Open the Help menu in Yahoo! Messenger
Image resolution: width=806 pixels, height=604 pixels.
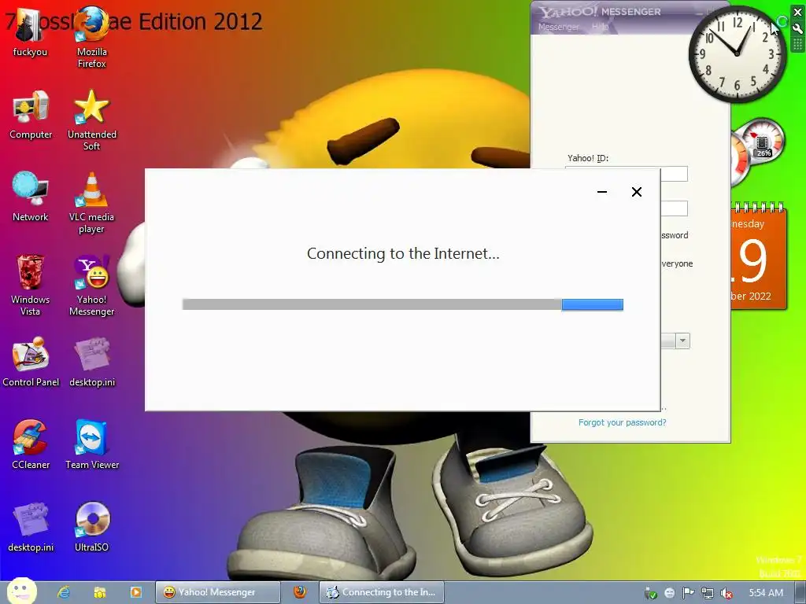600,27
